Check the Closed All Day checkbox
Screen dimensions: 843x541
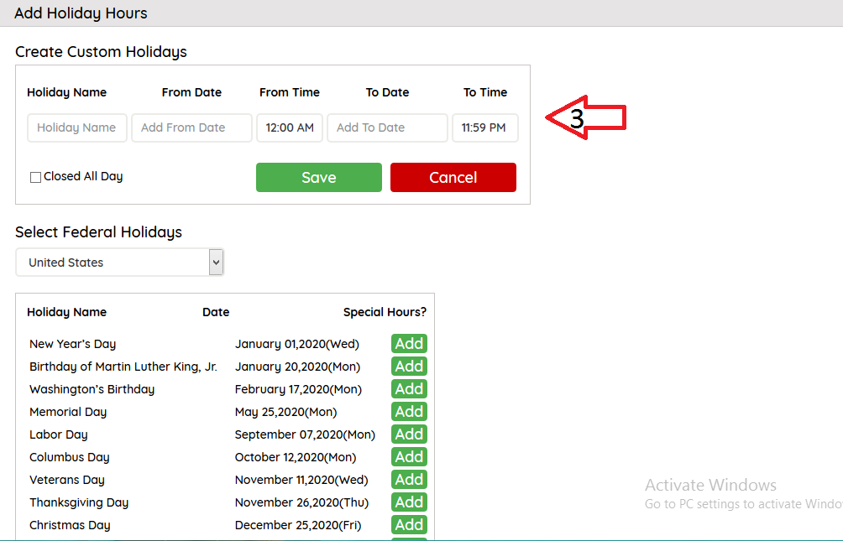(35, 177)
